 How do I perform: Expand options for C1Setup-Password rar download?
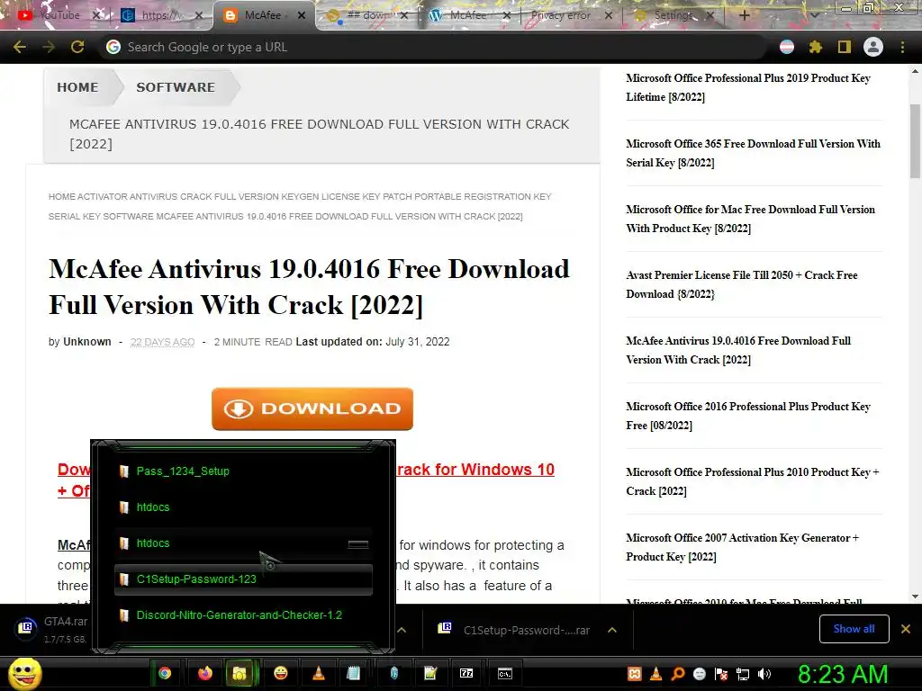[612, 630]
